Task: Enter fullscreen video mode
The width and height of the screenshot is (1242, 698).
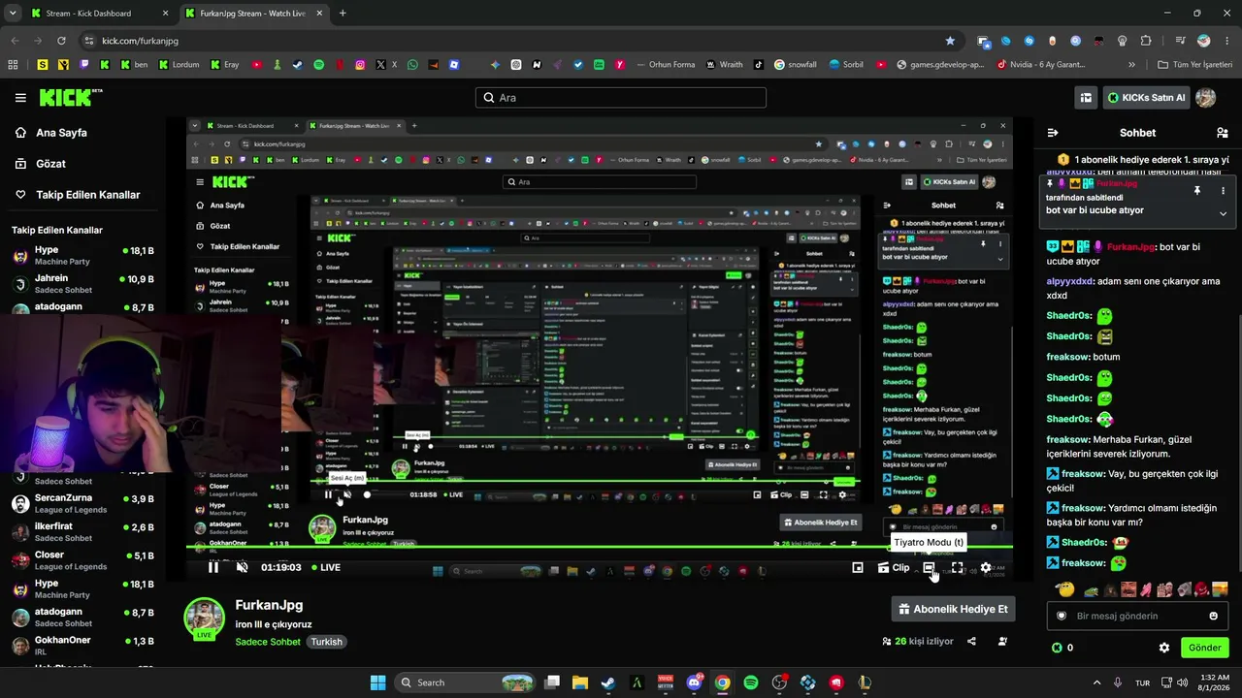Action: coord(958,567)
